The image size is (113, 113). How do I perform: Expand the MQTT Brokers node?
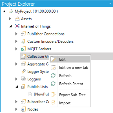point(16,49)
